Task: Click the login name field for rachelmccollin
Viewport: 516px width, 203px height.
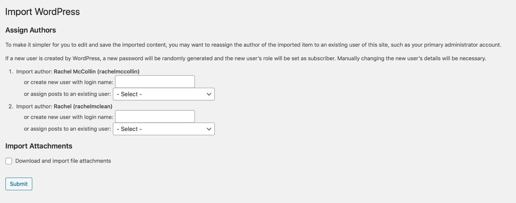Action: click(155, 82)
